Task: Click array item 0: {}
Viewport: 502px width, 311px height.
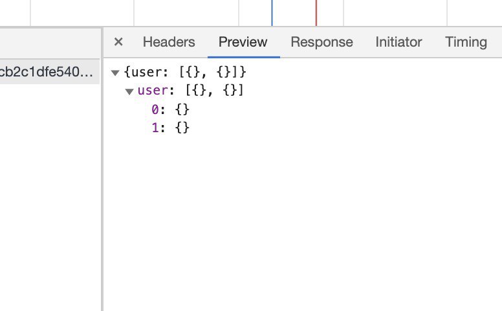Action: [170, 109]
